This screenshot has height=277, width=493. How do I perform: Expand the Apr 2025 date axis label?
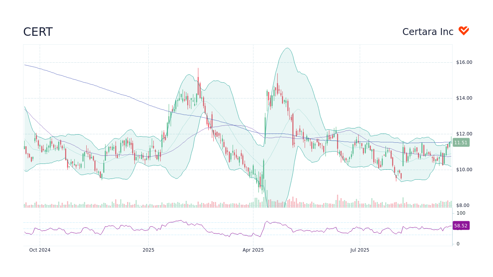[254, 250]
